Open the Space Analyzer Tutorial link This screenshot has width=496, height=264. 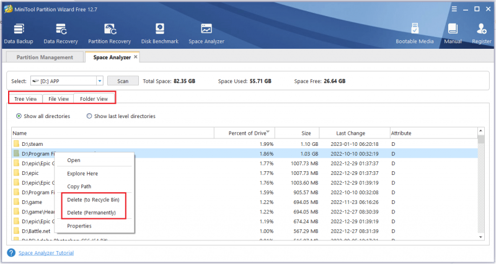tap(46, 253)
